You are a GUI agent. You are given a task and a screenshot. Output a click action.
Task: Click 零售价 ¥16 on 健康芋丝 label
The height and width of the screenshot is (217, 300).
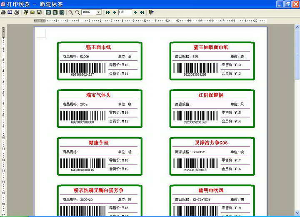[119, 160]
